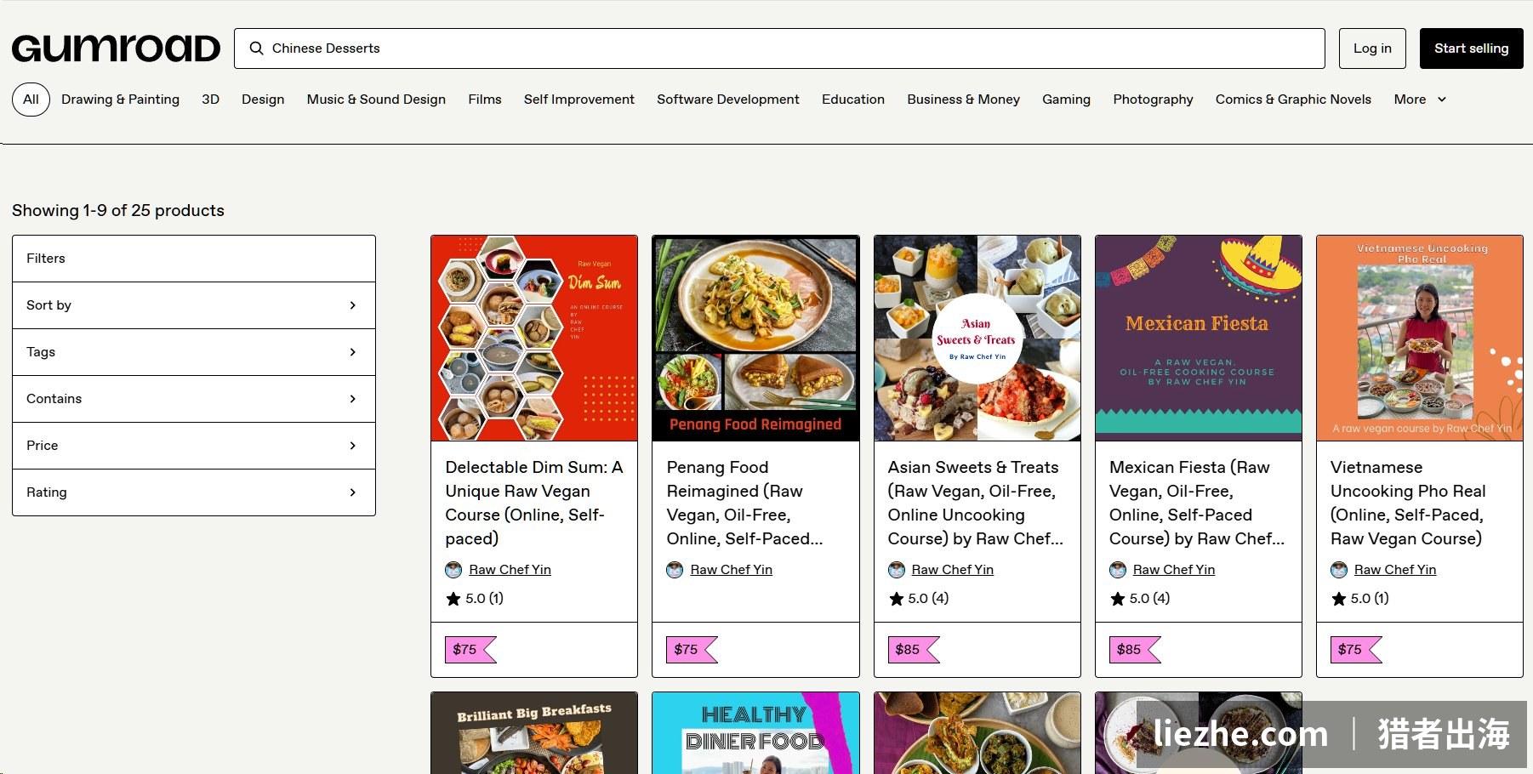
Task: Expand the Tags filter
Action: coord(194,352)
